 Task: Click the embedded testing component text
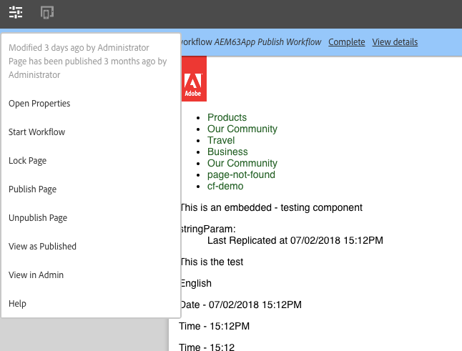[271, 207]
